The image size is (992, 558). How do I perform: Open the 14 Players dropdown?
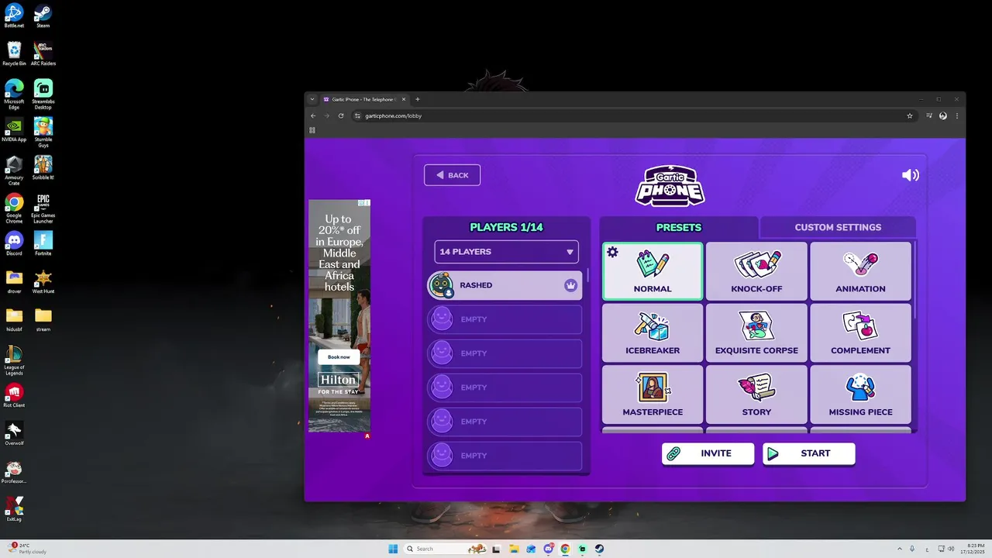pyautogui.click(x=506, y=252)
